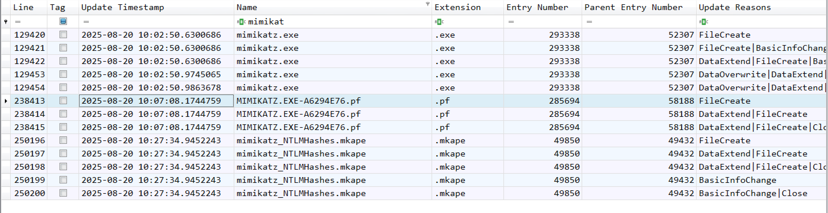Click the filter funnel icon in Name header
This screenshot has height=213, width=828.
point(428,4)
